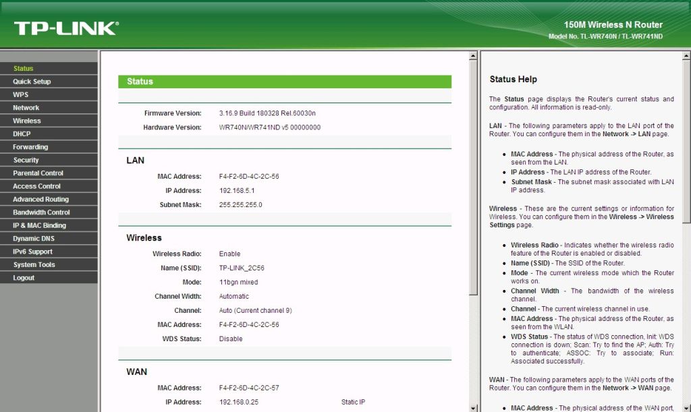The height and width of the screenshot is (412, 691).
Task: Click the Wireless Radio value Enable
Action: 229,254
